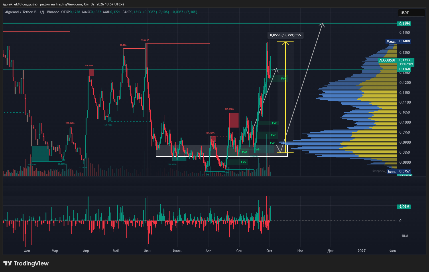Click the 0,1200 price axis tick
This screenshot has height=272, width=429.
point(405,83)
